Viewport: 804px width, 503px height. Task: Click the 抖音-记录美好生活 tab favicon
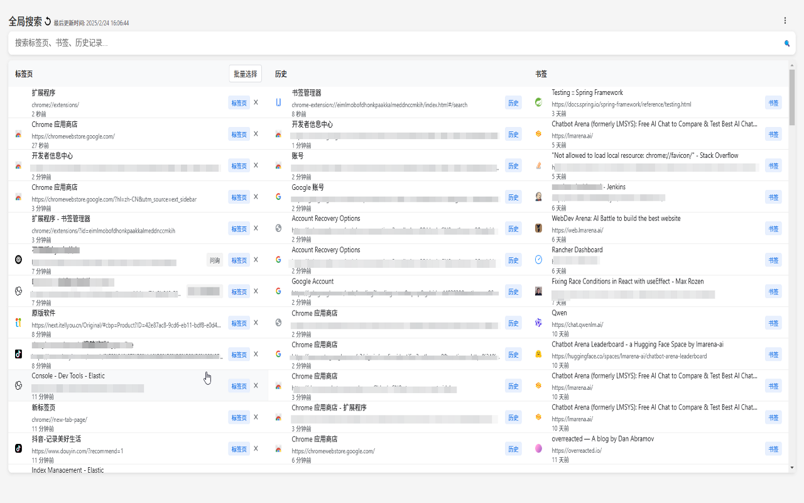[18, 448]
